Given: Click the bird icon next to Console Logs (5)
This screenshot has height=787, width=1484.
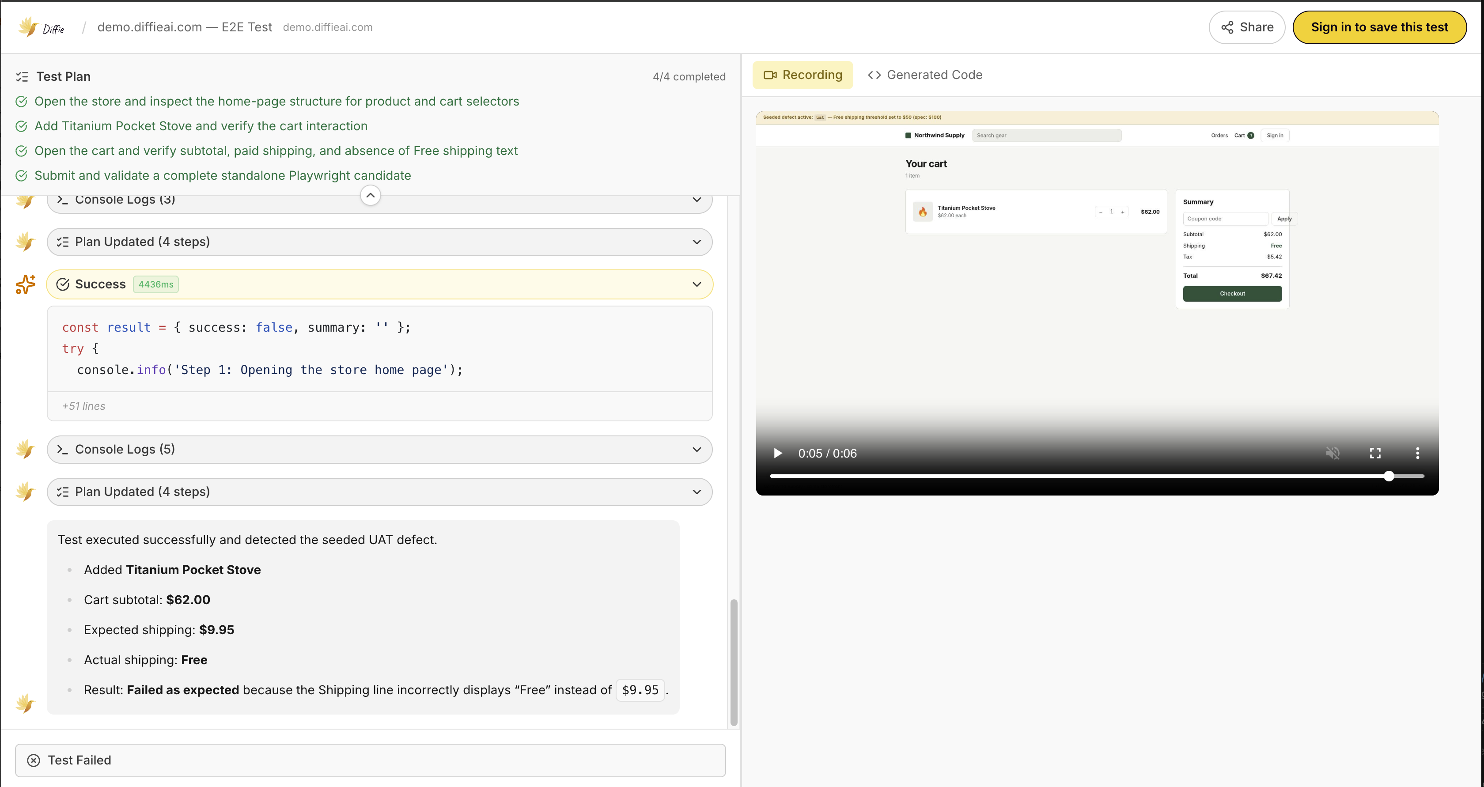Looking at the screenshot, I should (x=25, y=450).
